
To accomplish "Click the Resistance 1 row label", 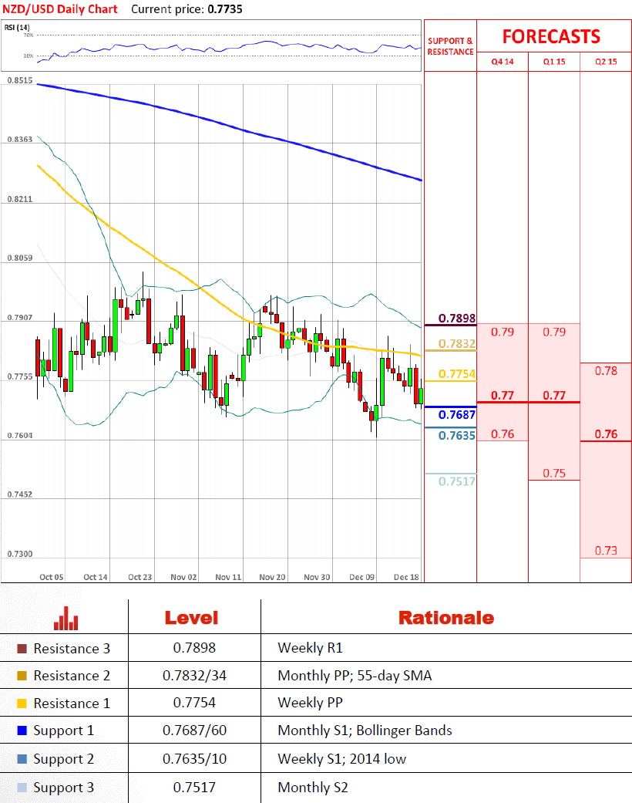I will coord(72,703).
